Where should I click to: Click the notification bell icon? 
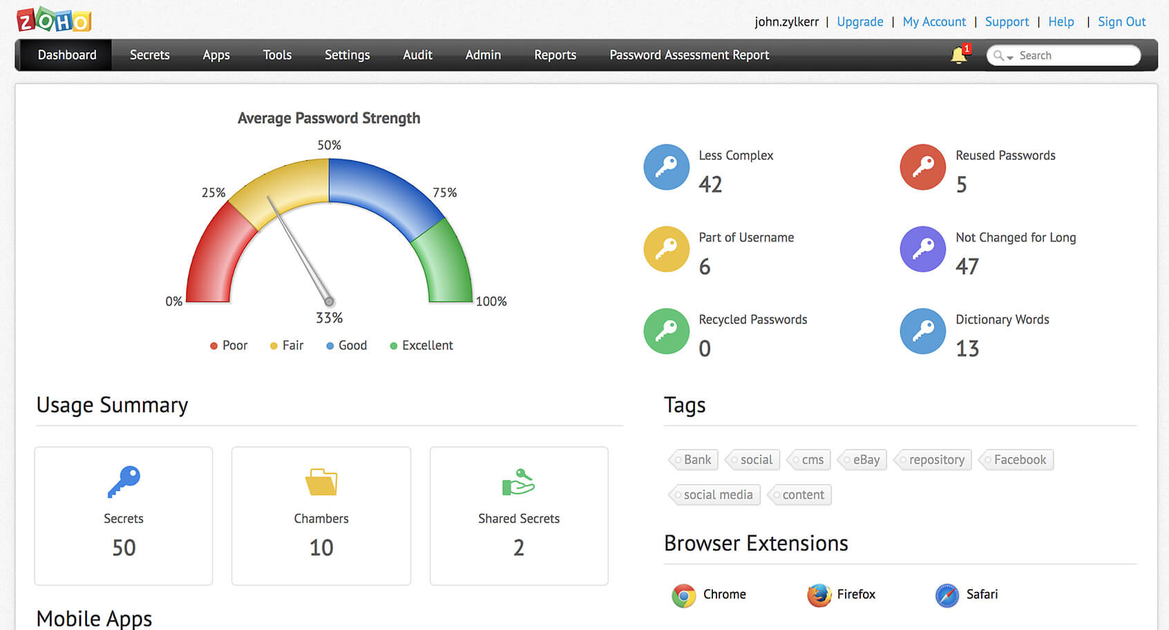958,55
